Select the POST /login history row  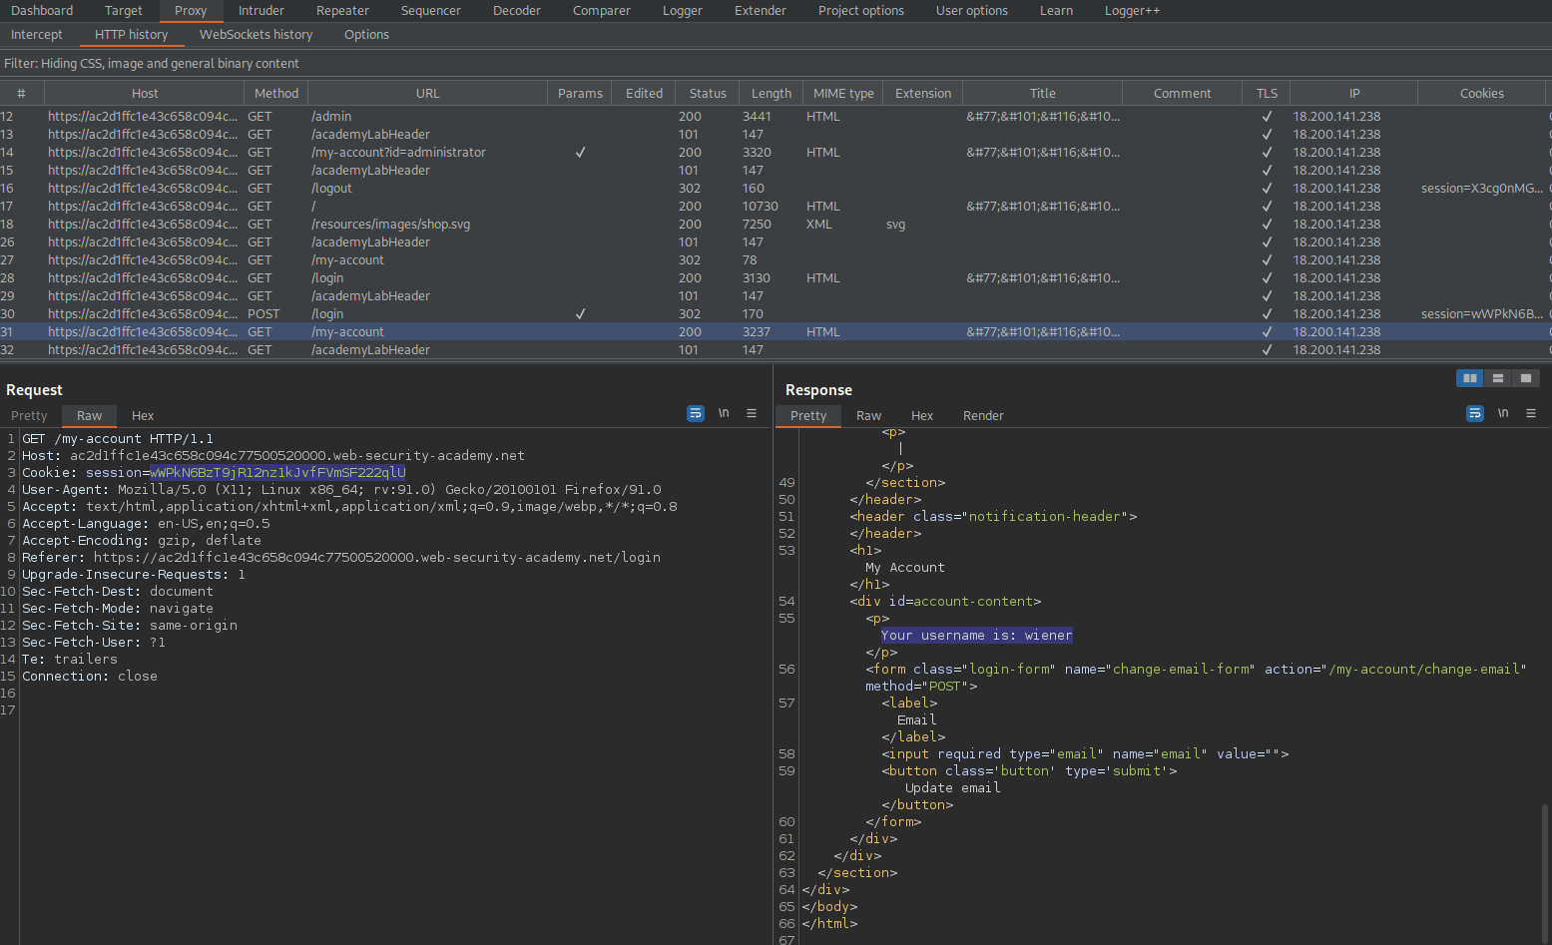(776, 314)
